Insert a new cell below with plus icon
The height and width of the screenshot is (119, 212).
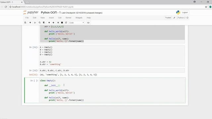coord(30,23)
